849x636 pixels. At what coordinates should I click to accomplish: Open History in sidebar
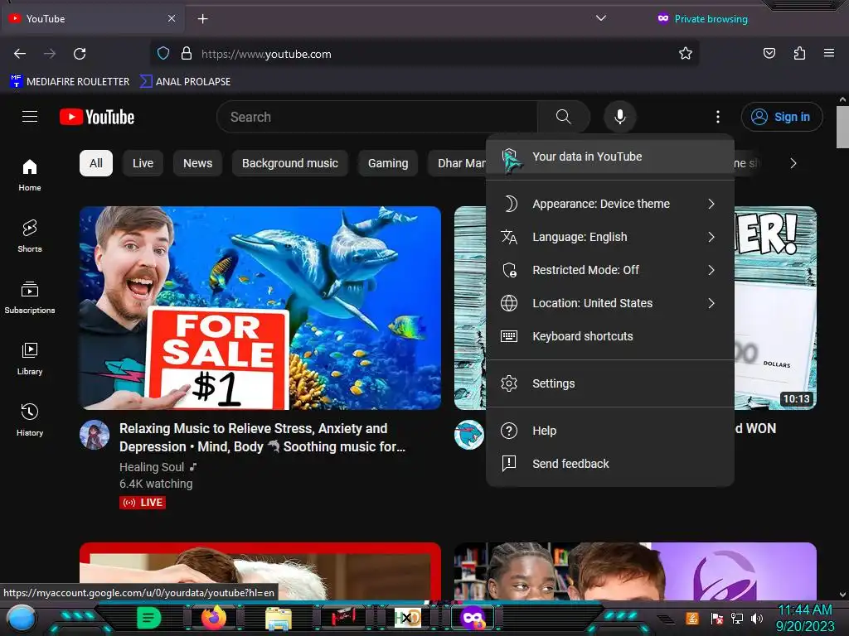30,420
